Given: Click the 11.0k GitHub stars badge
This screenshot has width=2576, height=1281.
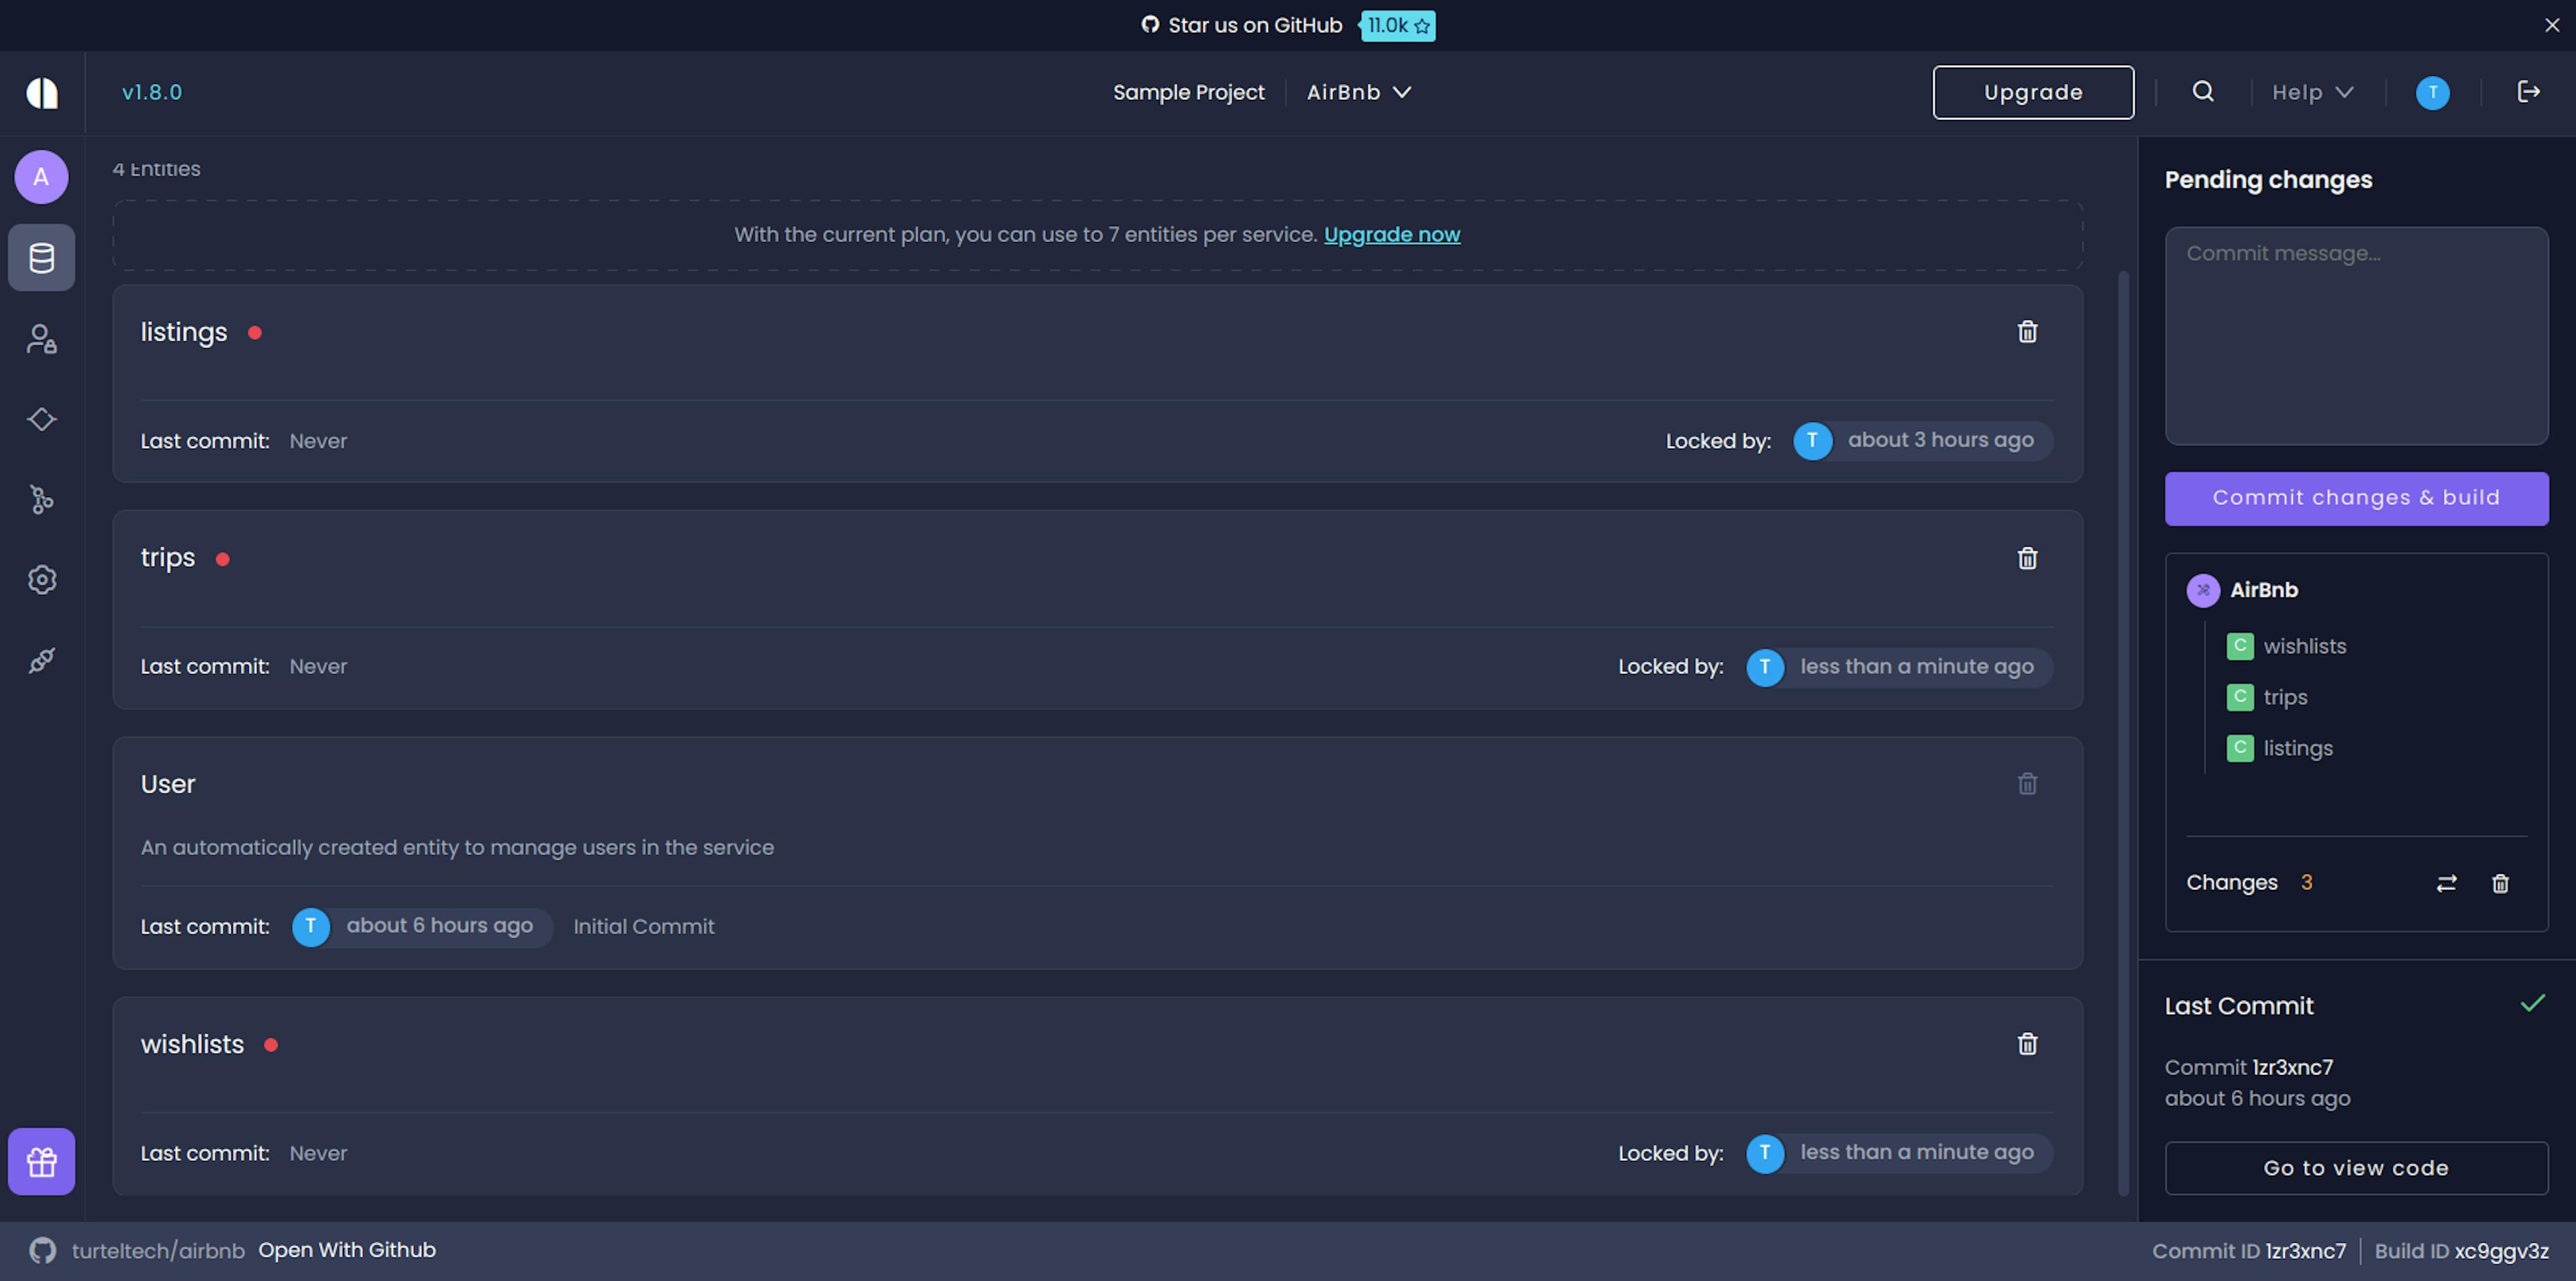Looking at the screenshot, I should [x=1397, y=25].
